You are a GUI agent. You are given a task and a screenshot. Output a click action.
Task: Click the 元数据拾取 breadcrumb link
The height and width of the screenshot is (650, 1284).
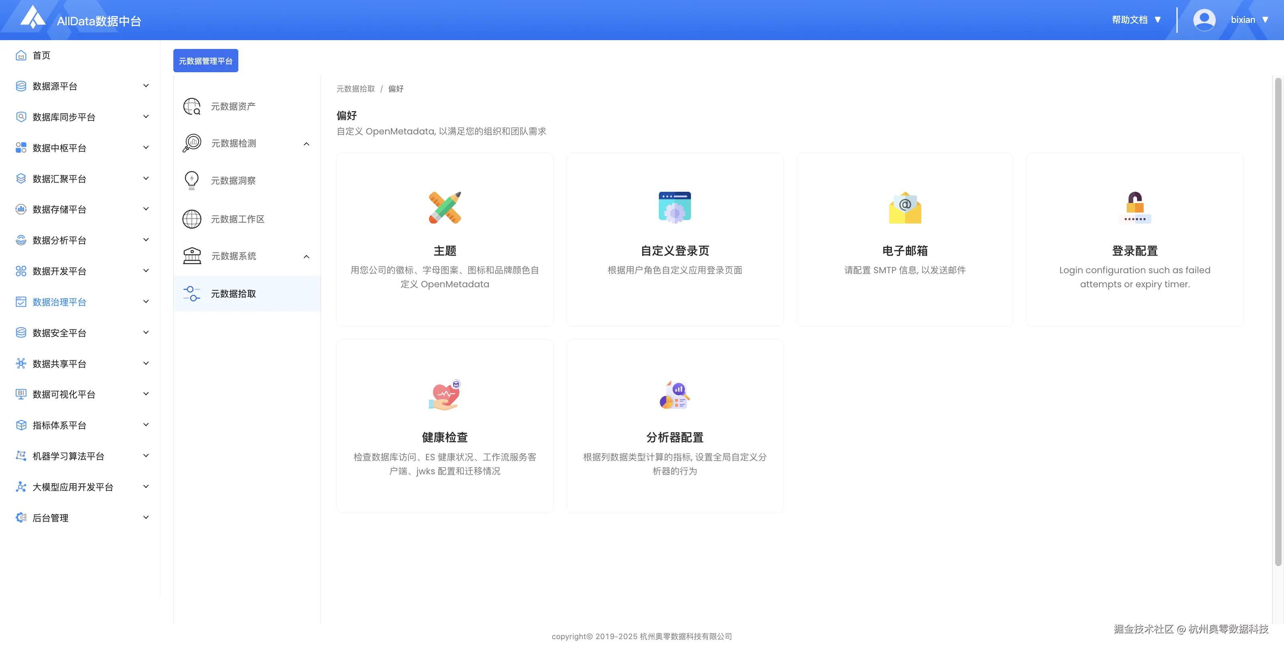[x=356, y=89]
